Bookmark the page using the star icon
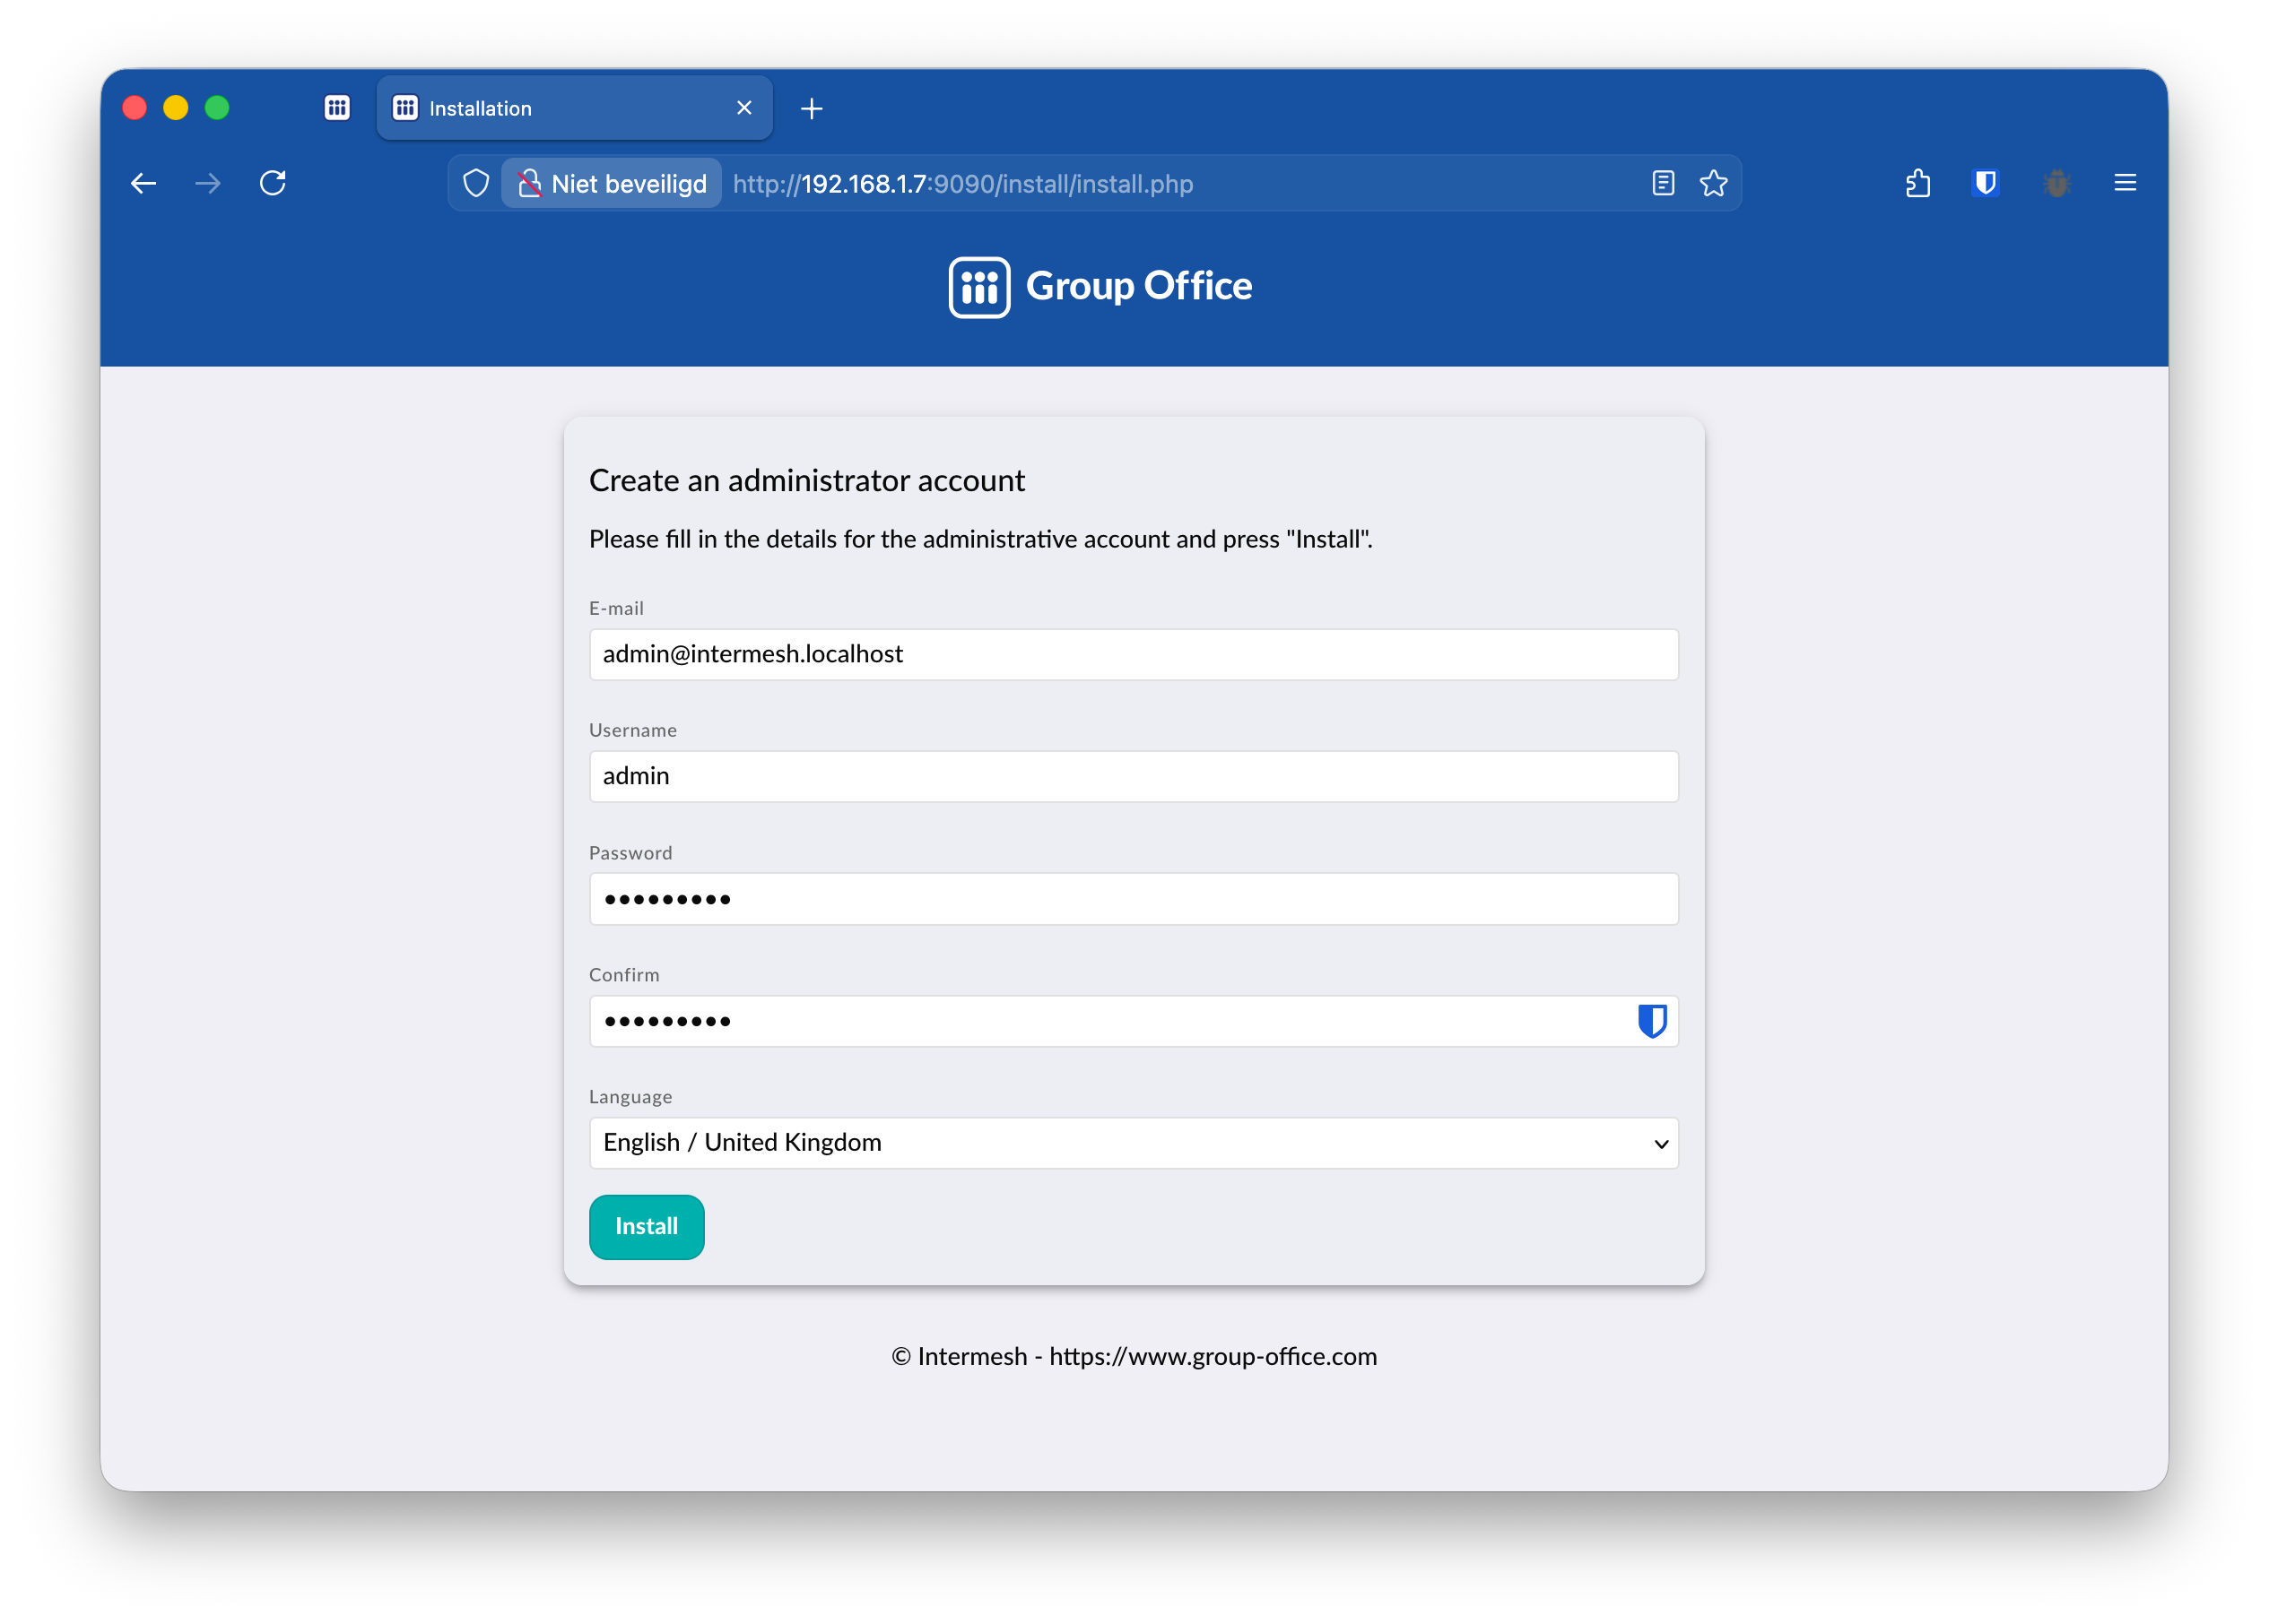Viewport: 2269px width, 1624px height. point(1714,183)
